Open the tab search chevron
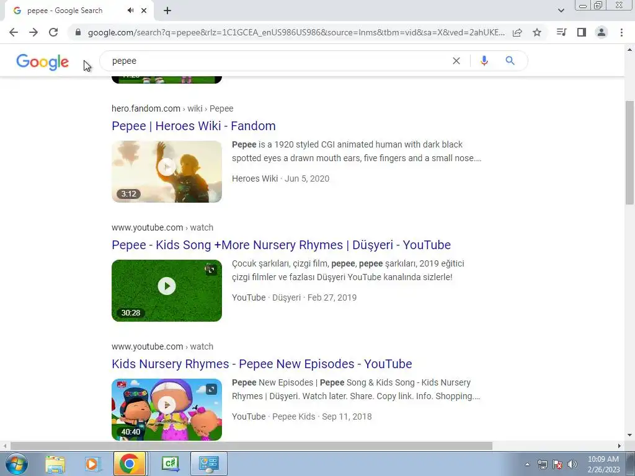The height and width of the screenshot is (476, 635). [561, 11]
